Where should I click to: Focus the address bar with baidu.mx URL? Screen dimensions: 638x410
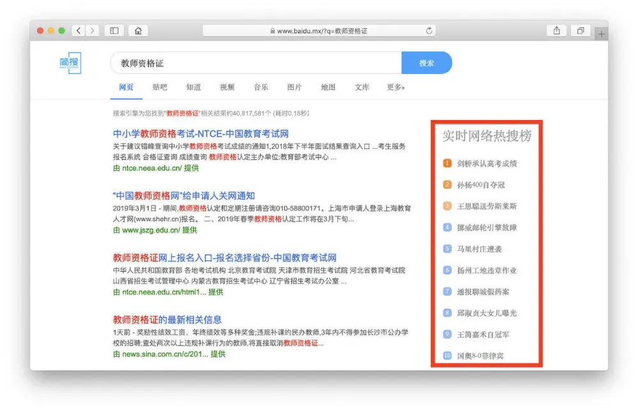319,31
